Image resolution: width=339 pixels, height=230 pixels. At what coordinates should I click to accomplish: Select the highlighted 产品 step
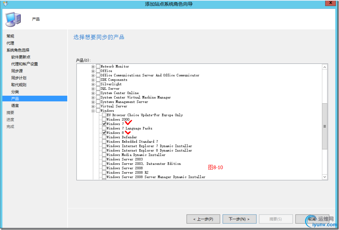[35, 99]
